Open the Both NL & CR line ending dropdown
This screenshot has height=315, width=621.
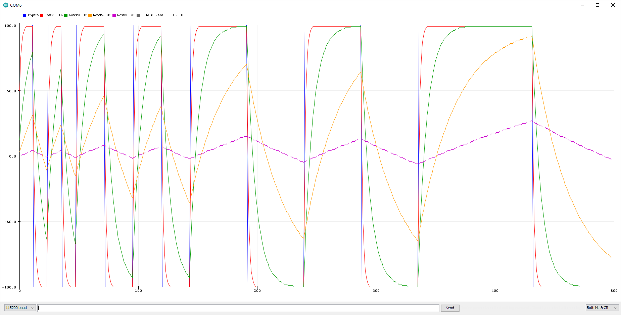602,308
